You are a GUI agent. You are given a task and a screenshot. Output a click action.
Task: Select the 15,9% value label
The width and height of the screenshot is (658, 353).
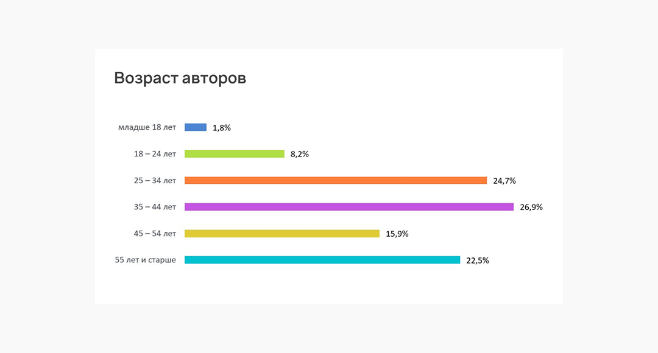(397, 234)
